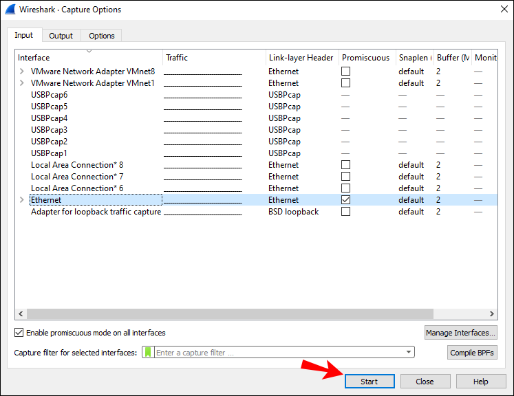This screenshot has height=396, width=514.
Task: Tick promiscuous checkbox for Local Area Connection* 7
Action: [x=345, y=177]
